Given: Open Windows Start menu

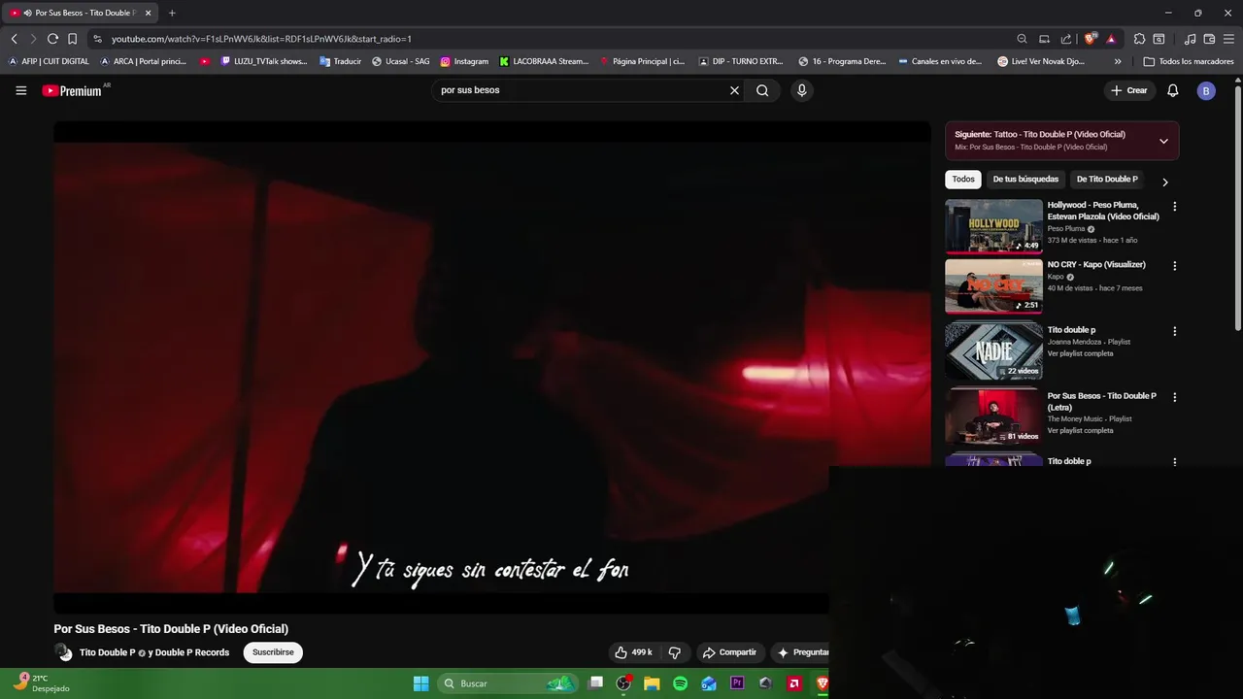Looking at the screenshot, I should pos(420,683).
